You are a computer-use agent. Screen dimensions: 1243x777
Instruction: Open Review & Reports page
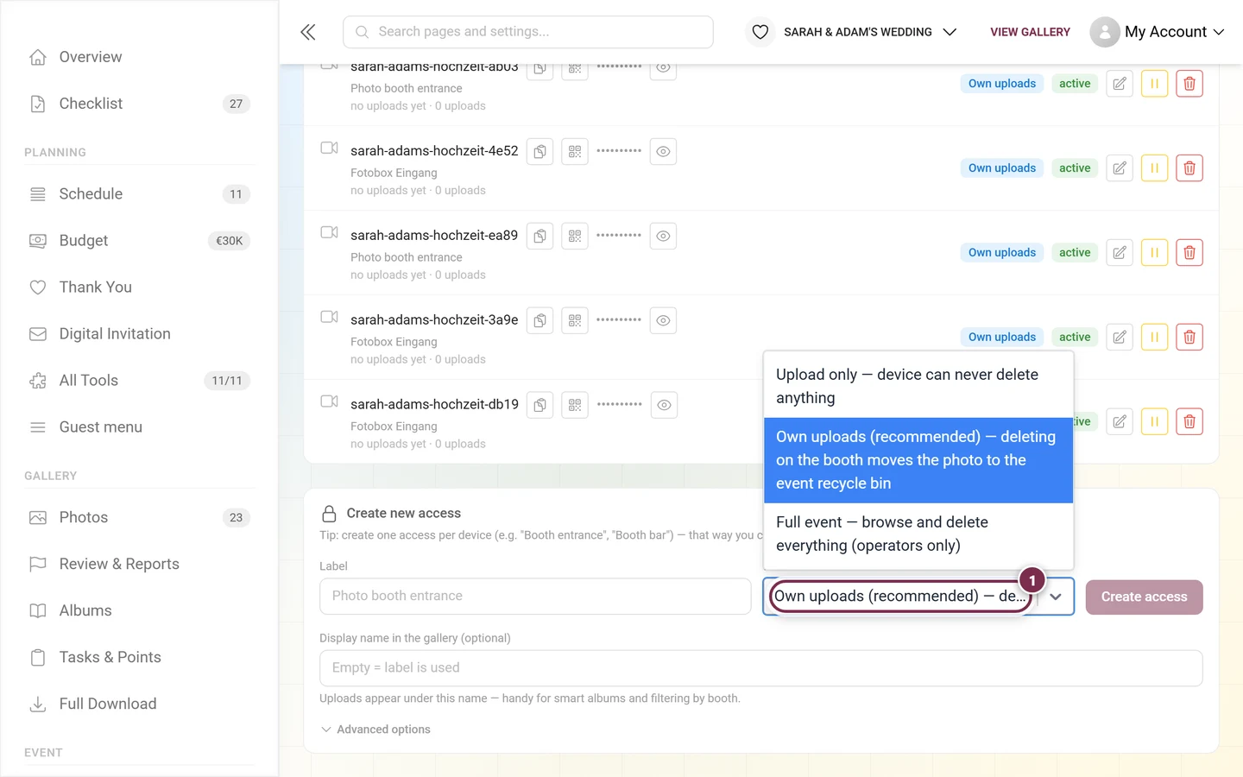tap(139, 565)
